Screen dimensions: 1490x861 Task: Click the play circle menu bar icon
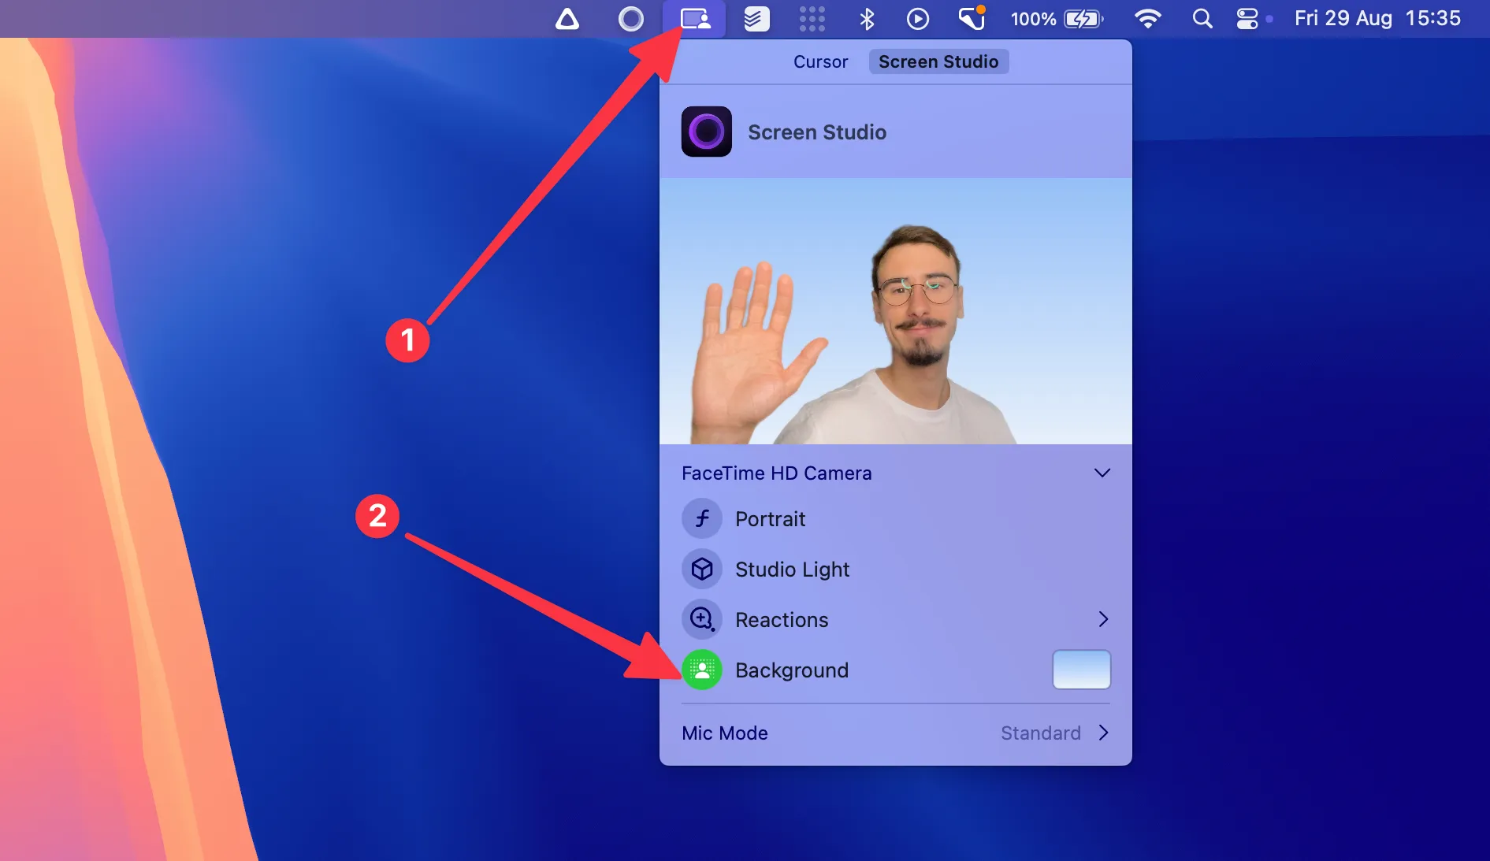coord(917,18)
